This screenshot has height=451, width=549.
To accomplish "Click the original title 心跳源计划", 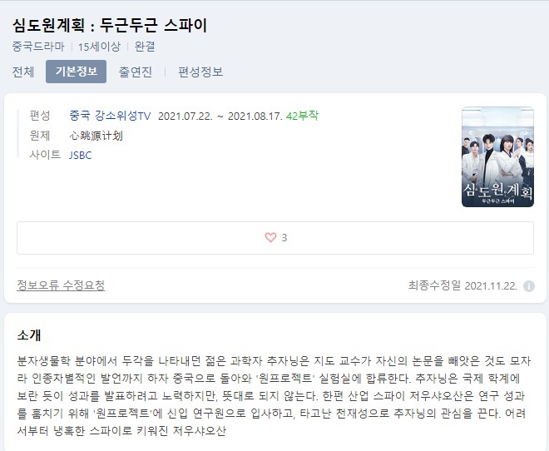I will tap(96, 136).
